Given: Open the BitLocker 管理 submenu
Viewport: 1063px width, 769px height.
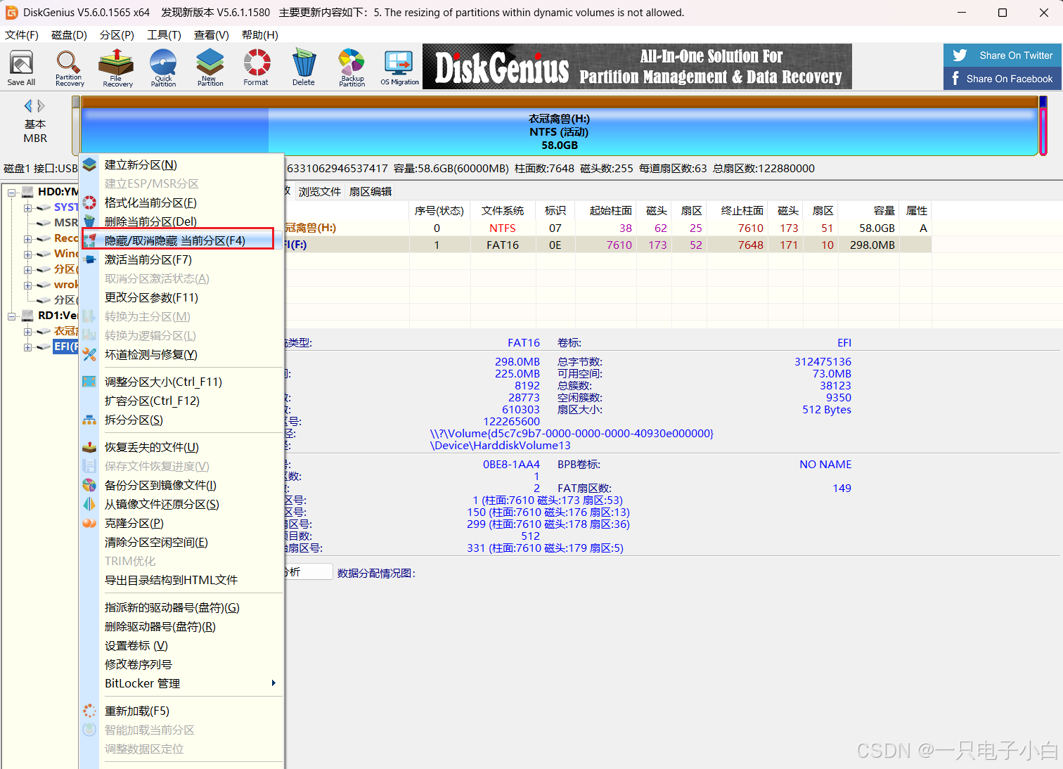Looking at the screenshot, I should (181, 683).
